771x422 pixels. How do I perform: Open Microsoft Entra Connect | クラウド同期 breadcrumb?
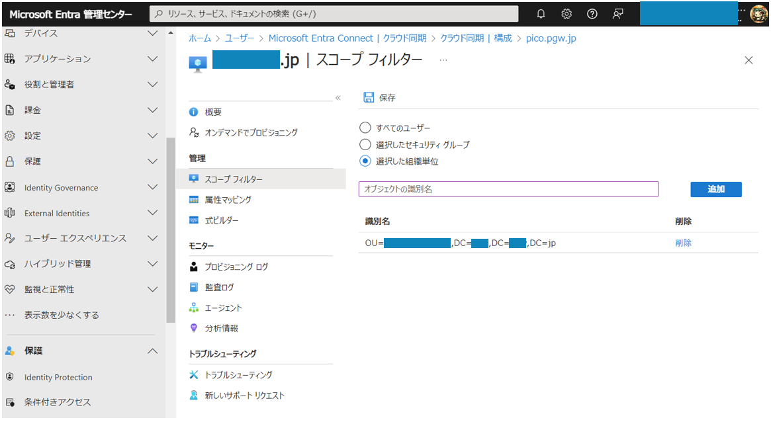coord(347,38)
